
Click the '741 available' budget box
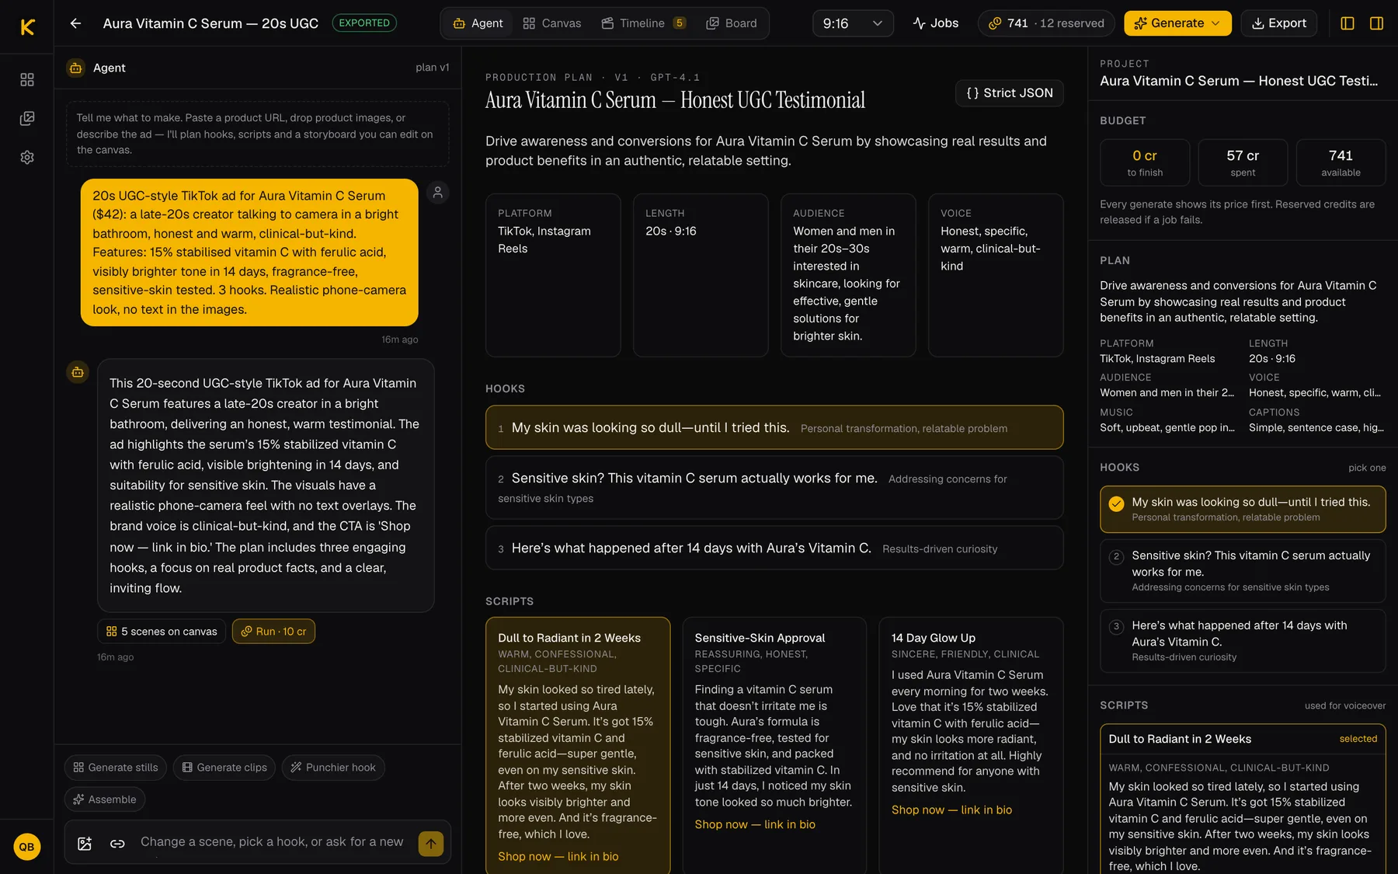click(1341, 162)
